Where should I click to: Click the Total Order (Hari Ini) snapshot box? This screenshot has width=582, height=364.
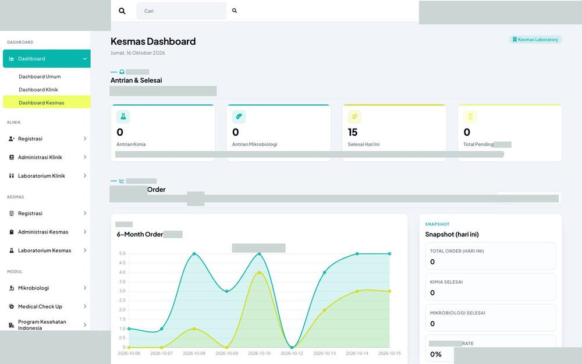tap(490, 256)
